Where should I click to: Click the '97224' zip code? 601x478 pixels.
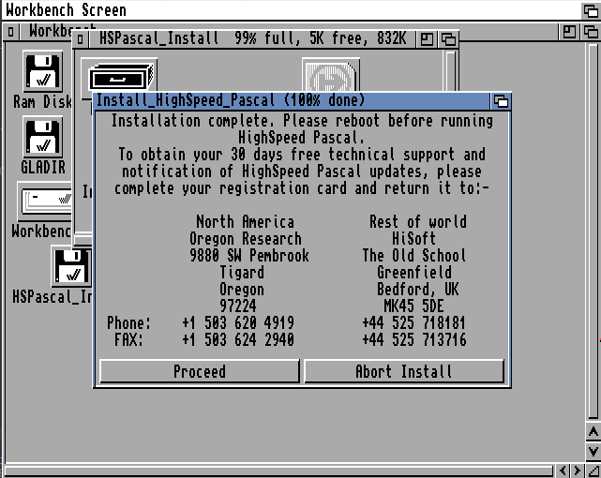238,306
